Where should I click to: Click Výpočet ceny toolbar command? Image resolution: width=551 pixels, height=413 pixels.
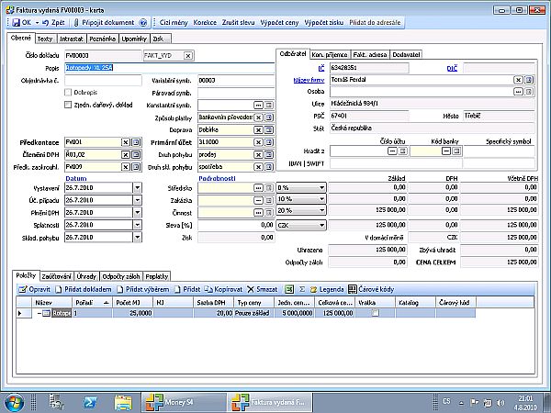(279, 22)
